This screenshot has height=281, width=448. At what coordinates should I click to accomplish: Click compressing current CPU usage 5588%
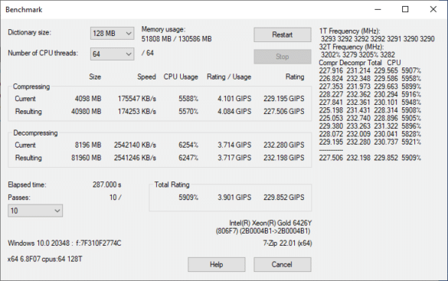[x=188, y=99]
